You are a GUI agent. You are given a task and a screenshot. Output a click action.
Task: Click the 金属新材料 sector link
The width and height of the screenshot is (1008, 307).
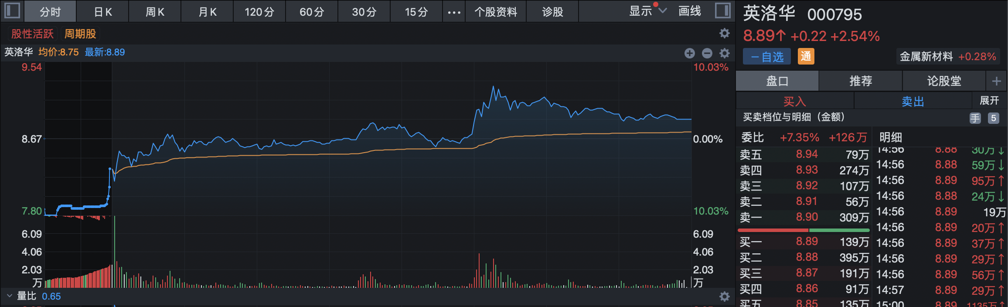point(926,57)
